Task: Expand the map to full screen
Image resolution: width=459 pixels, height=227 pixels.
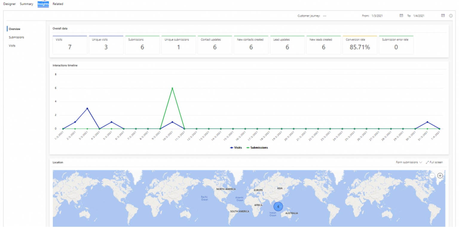Action: click(x=434, y=162)
